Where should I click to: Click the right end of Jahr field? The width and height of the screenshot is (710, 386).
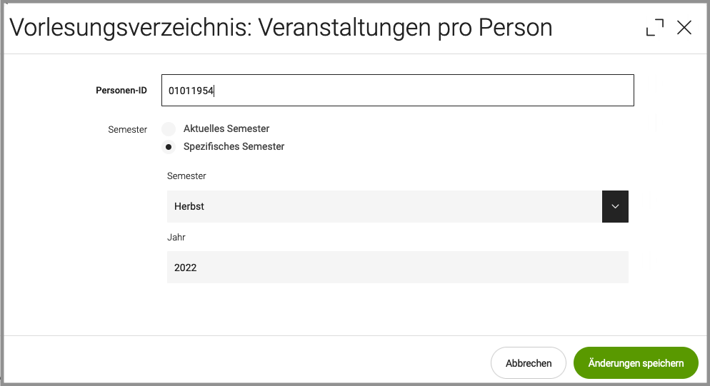(614, 267)
